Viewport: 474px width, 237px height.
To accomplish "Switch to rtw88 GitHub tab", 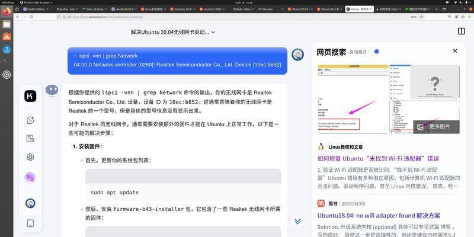I will pyautogui.click(x=36, y=9).
